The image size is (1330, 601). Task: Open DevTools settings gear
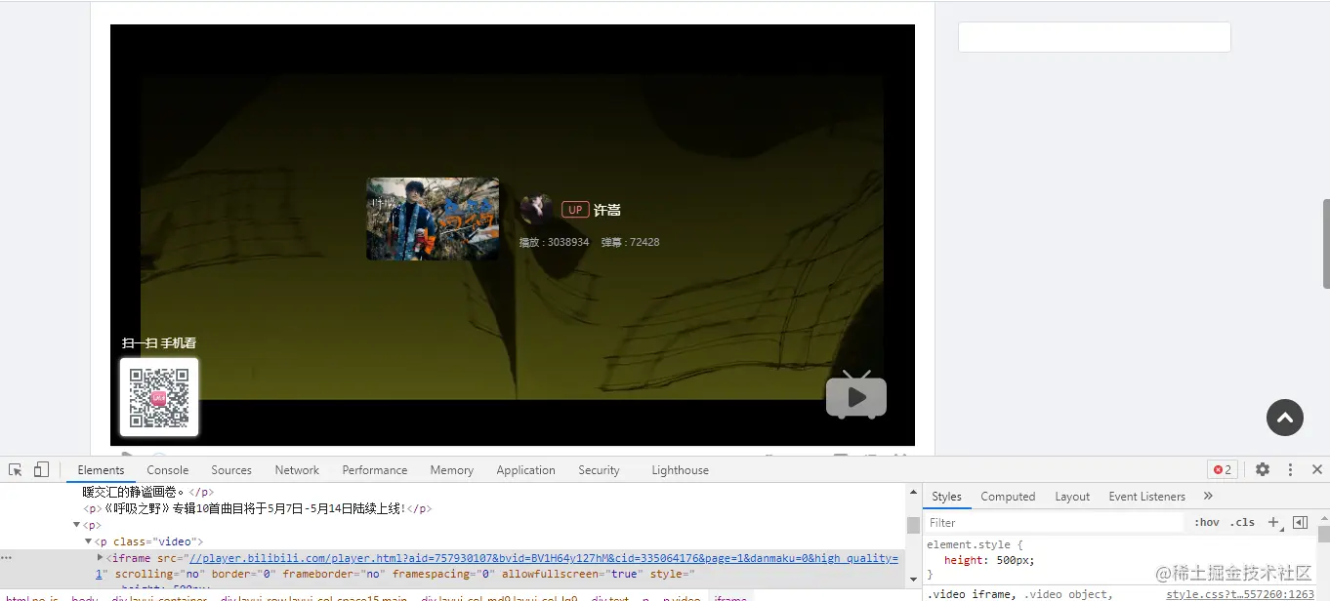1263,469
